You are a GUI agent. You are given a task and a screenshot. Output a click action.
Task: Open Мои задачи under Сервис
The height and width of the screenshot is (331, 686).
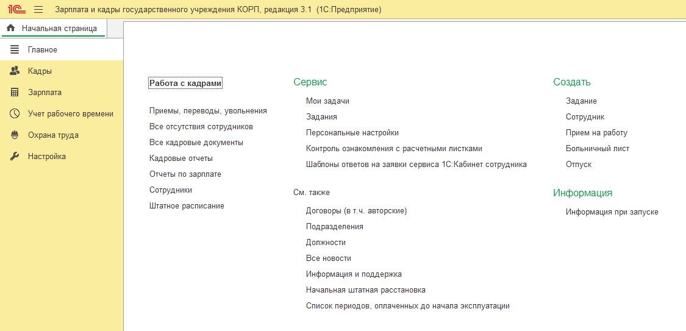click(327, 101)
